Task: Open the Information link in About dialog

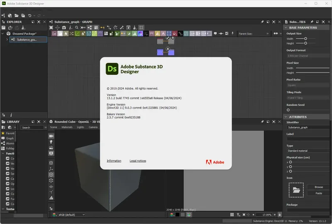Action: [114, 161]
